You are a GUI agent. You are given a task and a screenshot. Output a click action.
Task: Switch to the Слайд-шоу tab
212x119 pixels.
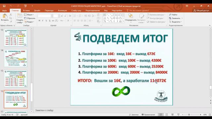pos(76,11)
